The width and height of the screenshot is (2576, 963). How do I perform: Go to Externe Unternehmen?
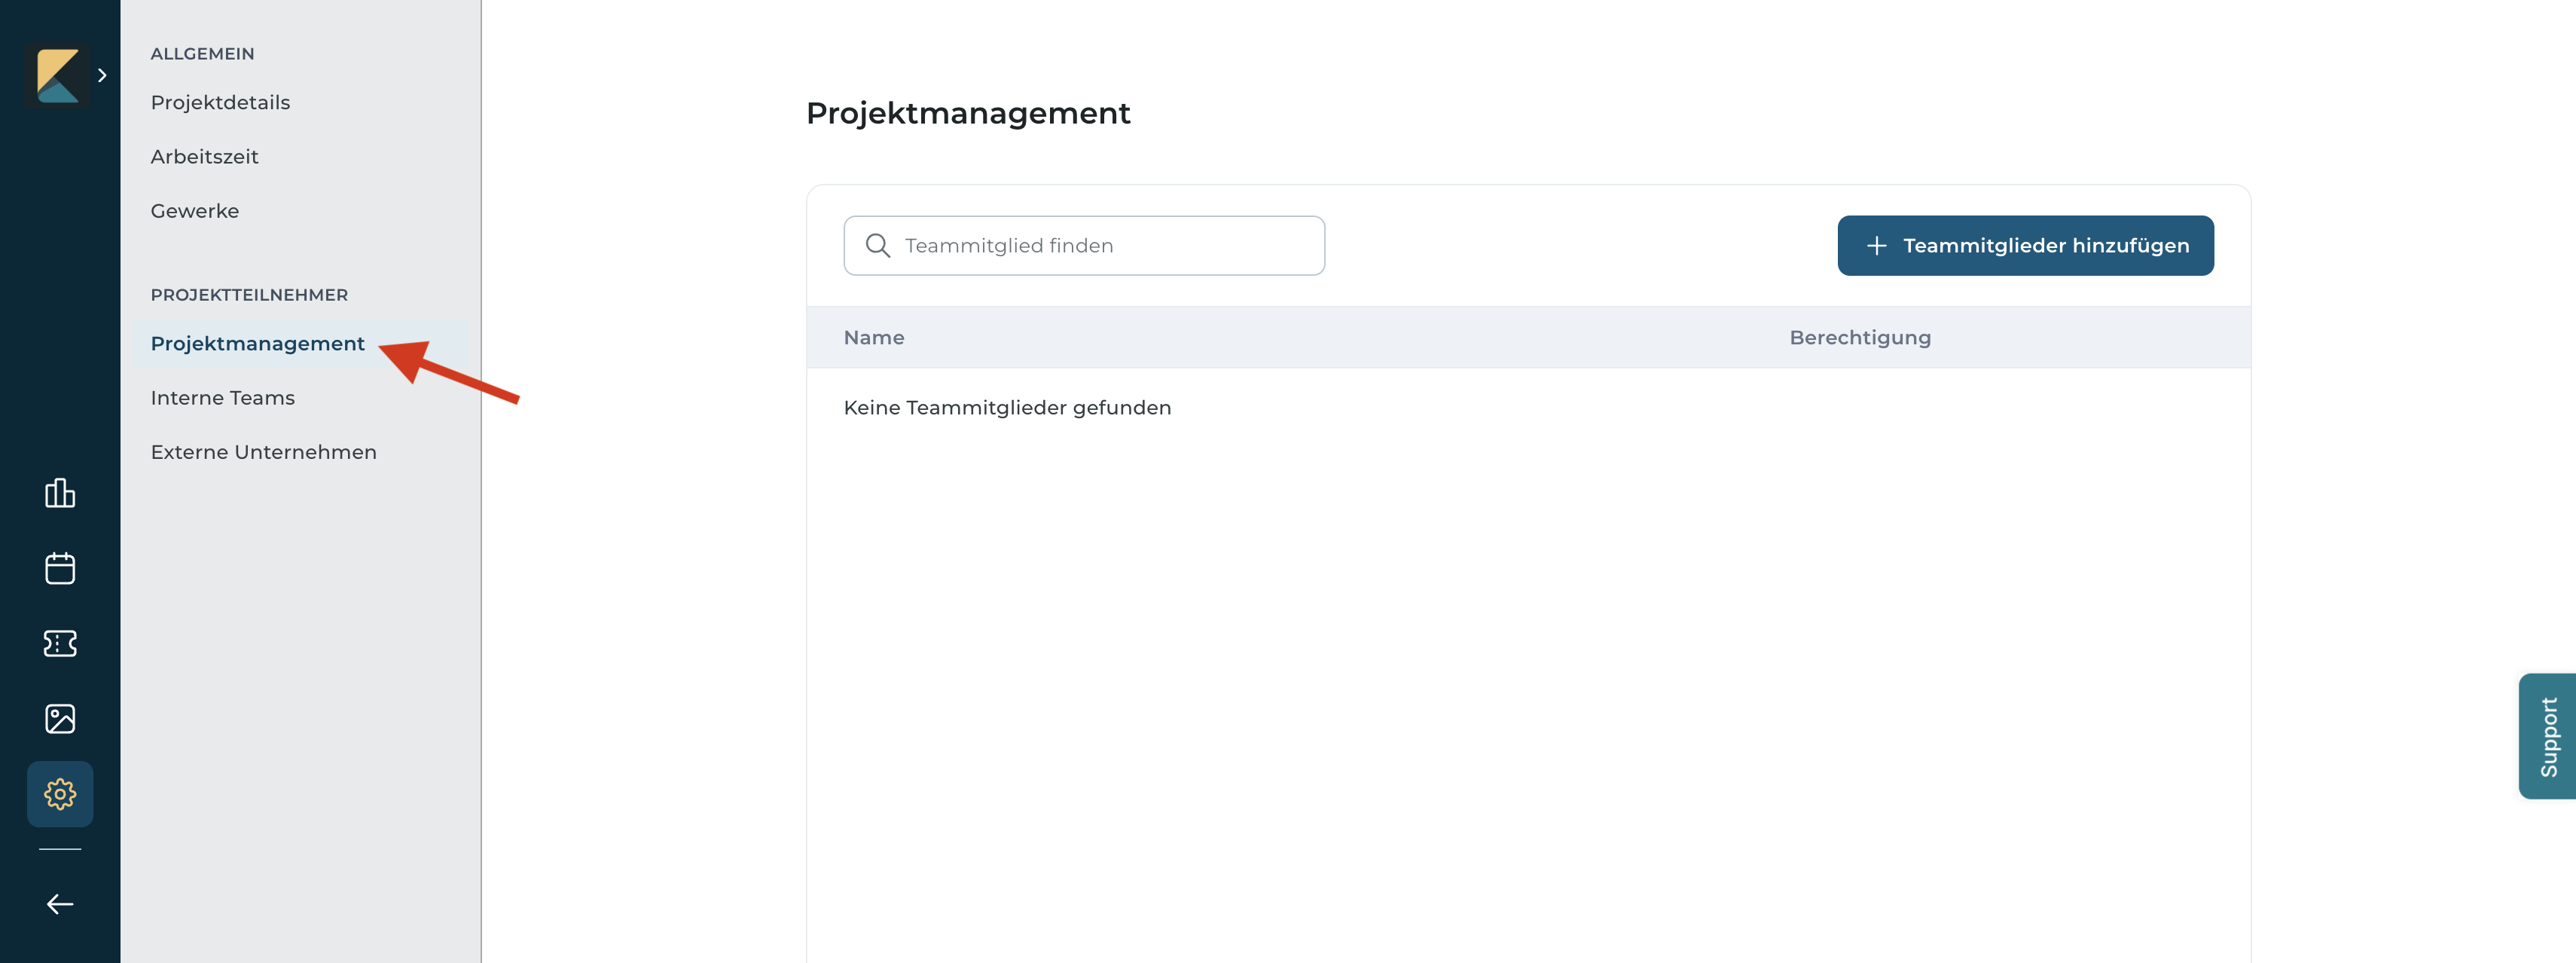(x=263, y=452)
